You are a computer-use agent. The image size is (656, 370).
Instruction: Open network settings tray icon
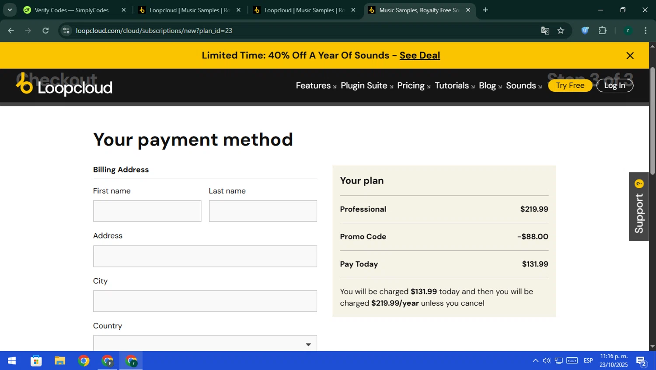pyautogui.click(x=559, y=361)
